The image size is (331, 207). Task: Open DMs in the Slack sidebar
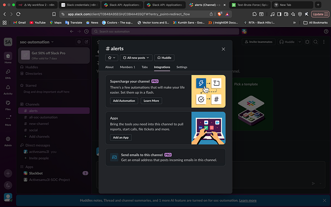pyautogui.click(x=8, y=74)
